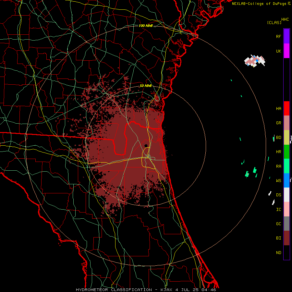This screenshot has width=292, height=292.
Task: Click the IC pink legend swatch
Action: pos(286,209)
